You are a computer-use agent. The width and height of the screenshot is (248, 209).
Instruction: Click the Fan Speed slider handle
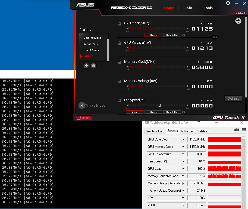[x=160, y=105]
